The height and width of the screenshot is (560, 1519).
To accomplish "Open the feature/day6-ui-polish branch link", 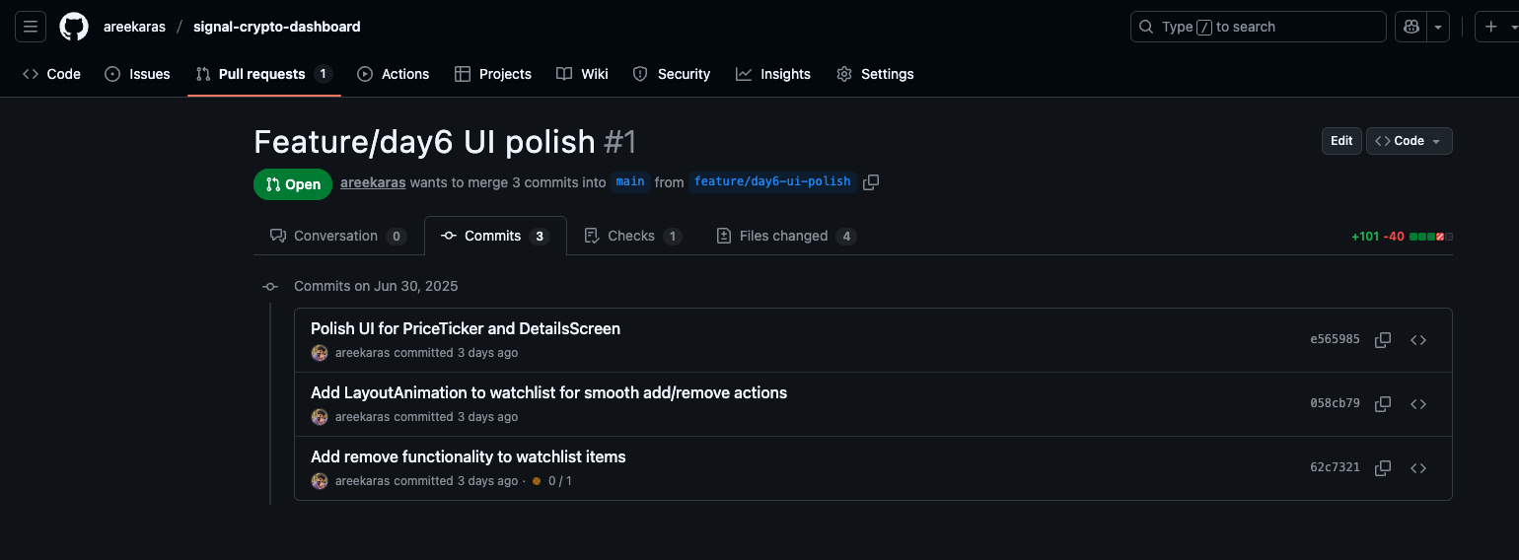I will pyautogui.click(x=772, y=181).
